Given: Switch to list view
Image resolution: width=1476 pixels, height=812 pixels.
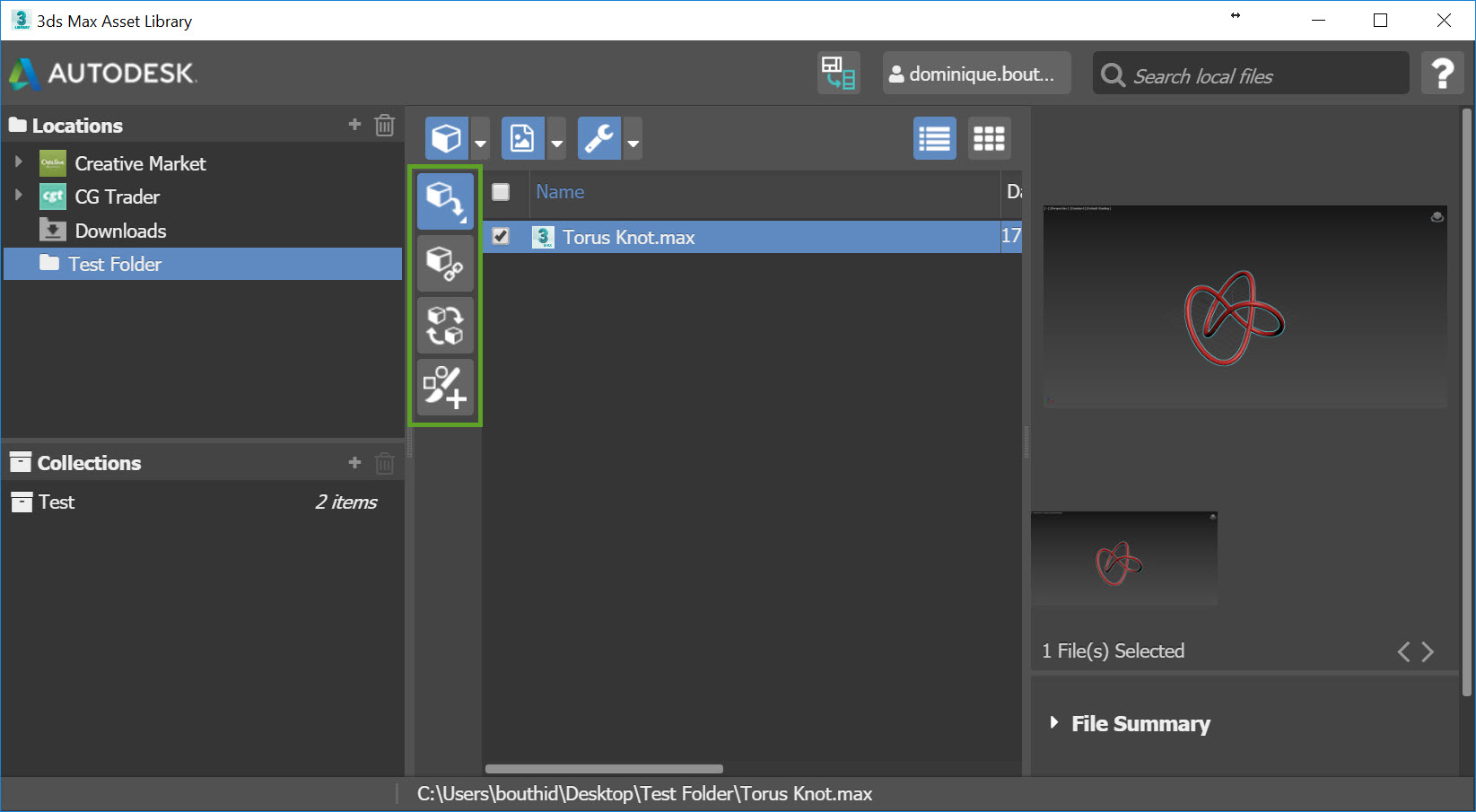Looking at the screenshot, I should click(x=935, y=138).
